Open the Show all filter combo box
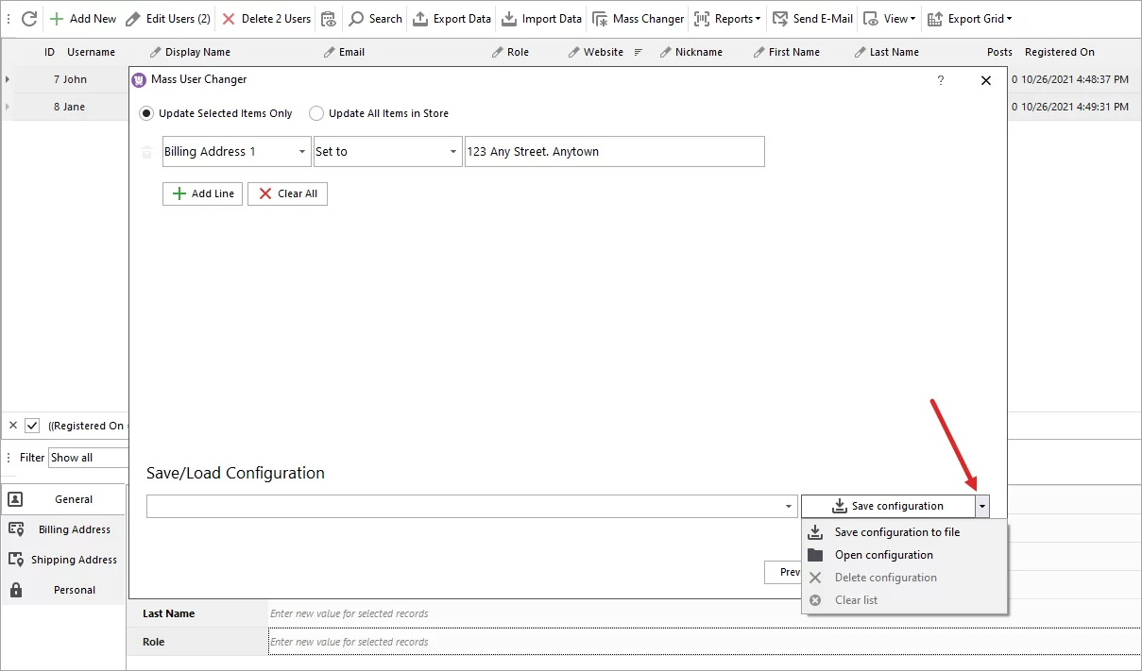Image resolution: width=1142 pixels, height=671 pixels. click(88, 457)
